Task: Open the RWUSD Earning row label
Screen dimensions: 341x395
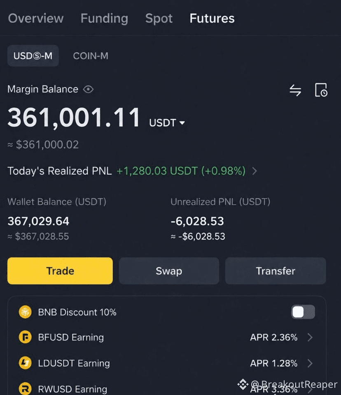Action: click(x=73, y=389)
